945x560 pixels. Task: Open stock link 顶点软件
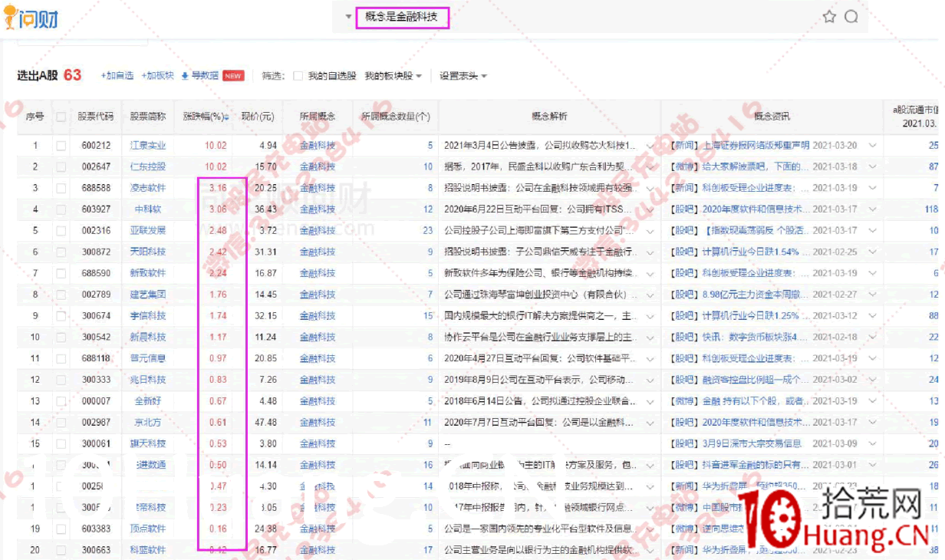(147, 529)
